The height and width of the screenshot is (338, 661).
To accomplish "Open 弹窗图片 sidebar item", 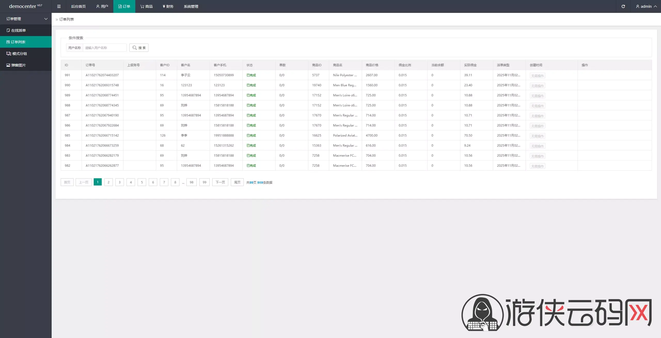I will [18, 65].
